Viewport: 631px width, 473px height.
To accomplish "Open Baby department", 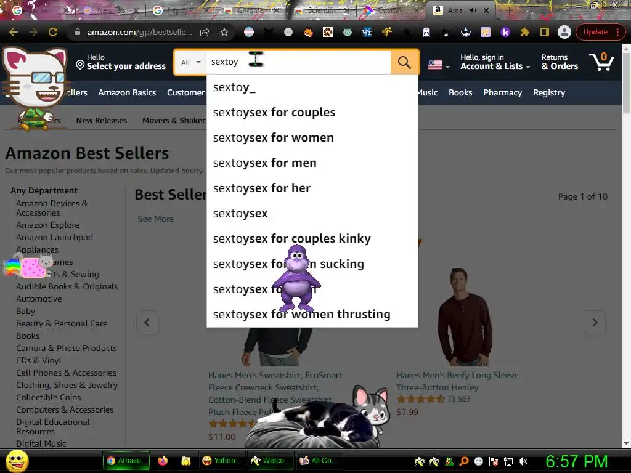I will pos(25,311).
